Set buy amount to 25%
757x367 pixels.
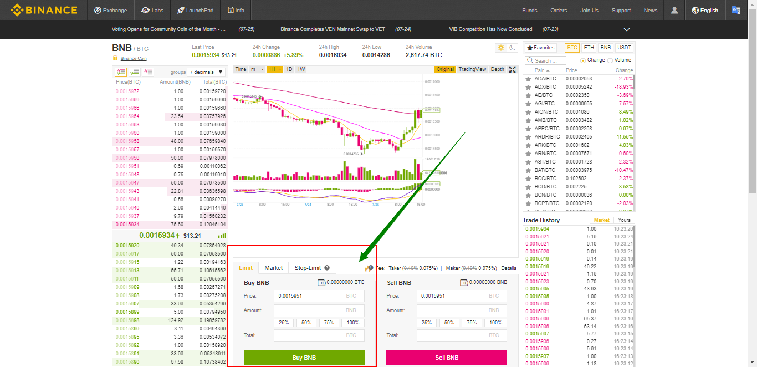click(x=284, y=323)
